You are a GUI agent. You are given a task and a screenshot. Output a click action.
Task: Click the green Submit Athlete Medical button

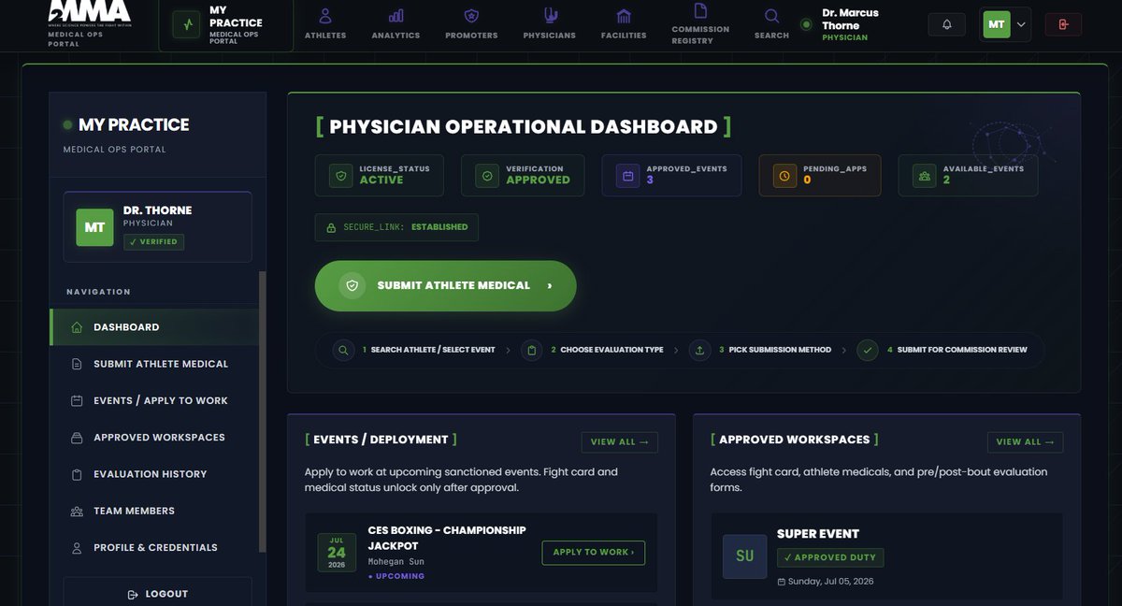(445, 285)
